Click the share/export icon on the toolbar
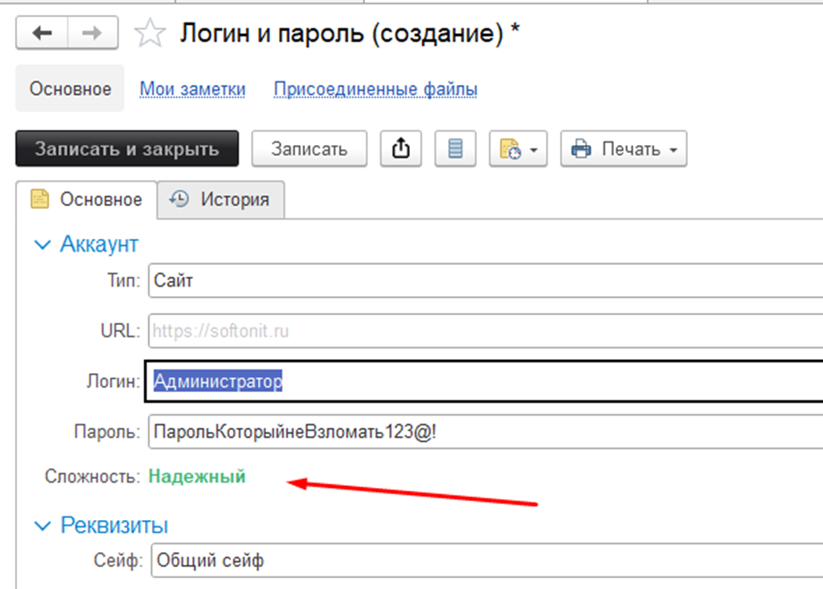 [x=401, y=149]
